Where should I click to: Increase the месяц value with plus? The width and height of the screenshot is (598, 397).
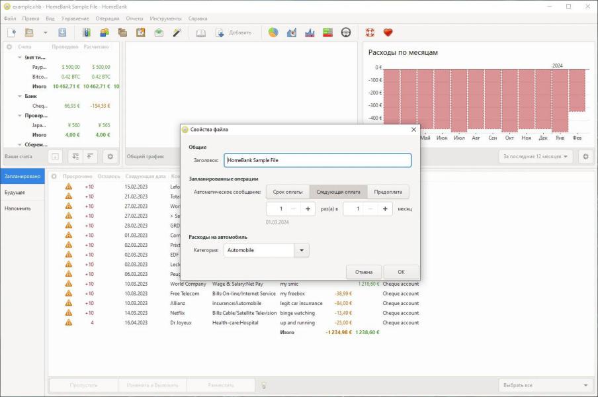[385, 208]
